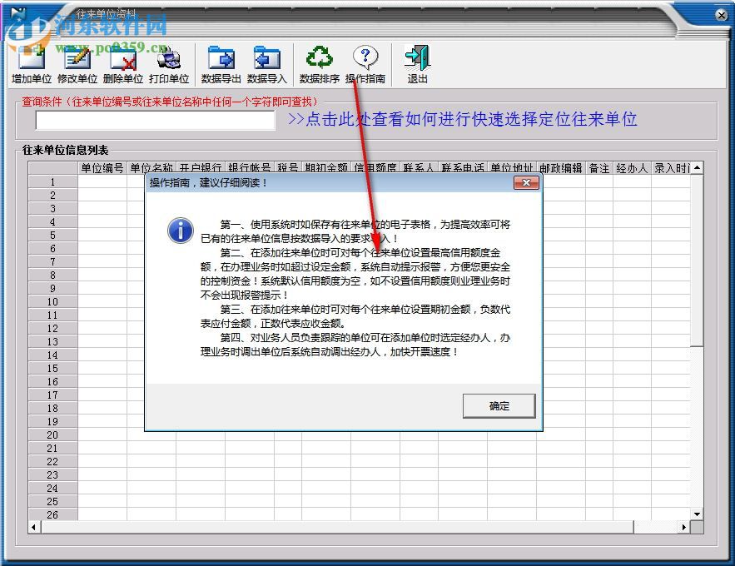Click the 删除单位 icon
This screenshot has width=735, height=566.
coord(125,62)
